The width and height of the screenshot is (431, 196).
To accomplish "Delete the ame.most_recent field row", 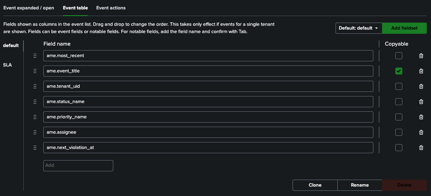I will click(421, 56).
